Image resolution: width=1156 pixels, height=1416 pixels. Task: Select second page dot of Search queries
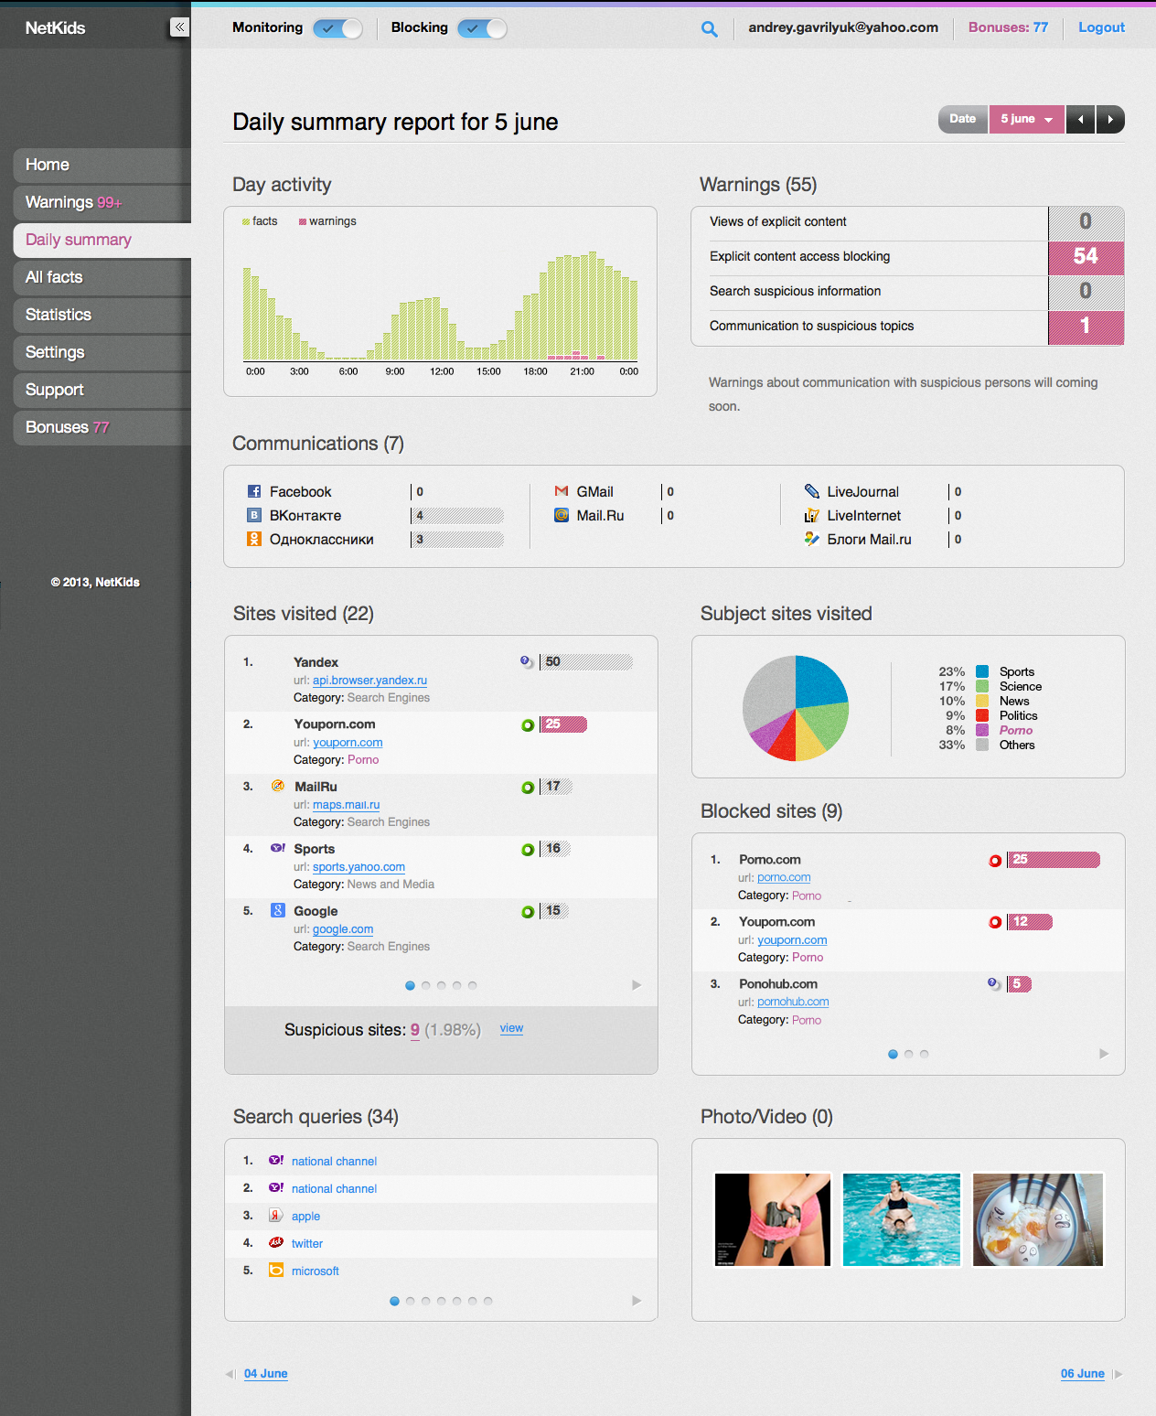click(410, 1301)
